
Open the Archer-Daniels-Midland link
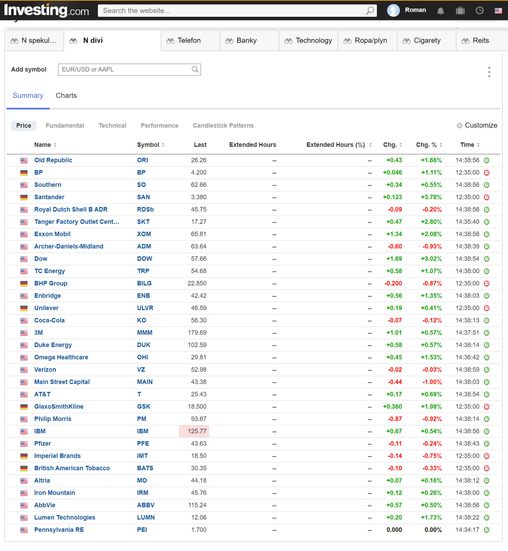[69, 246]
